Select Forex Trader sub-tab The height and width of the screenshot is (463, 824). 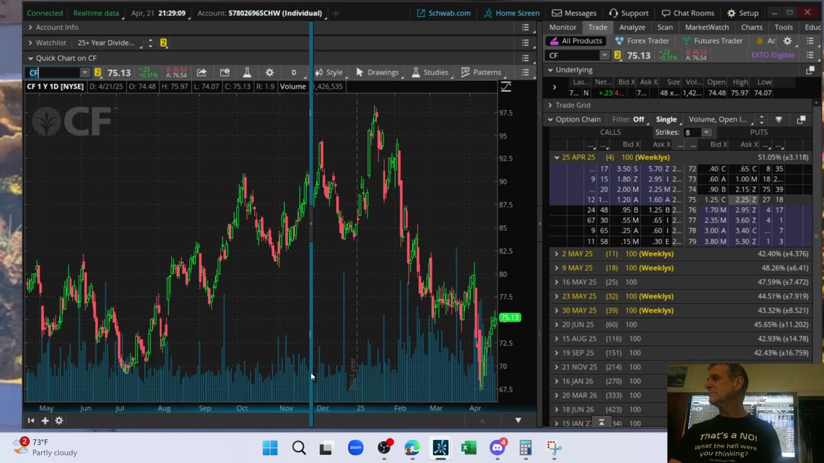pyautogui.click(x=642, y=41)
